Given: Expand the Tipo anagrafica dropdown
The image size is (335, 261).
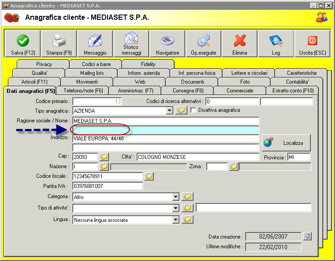Looking at the screenshot, I should [170, 110].
